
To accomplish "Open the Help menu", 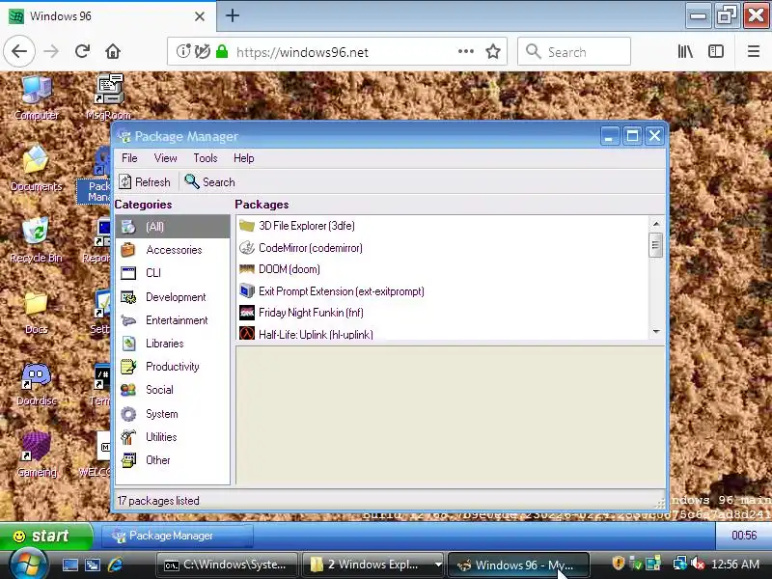I will (x=244, y=158).
